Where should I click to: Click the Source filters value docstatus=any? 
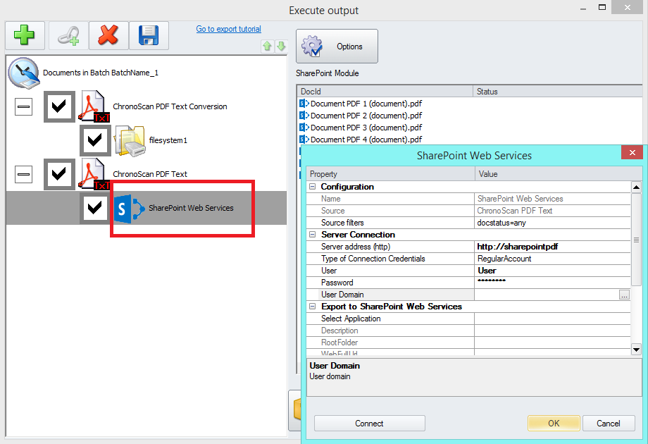(552, 223)
